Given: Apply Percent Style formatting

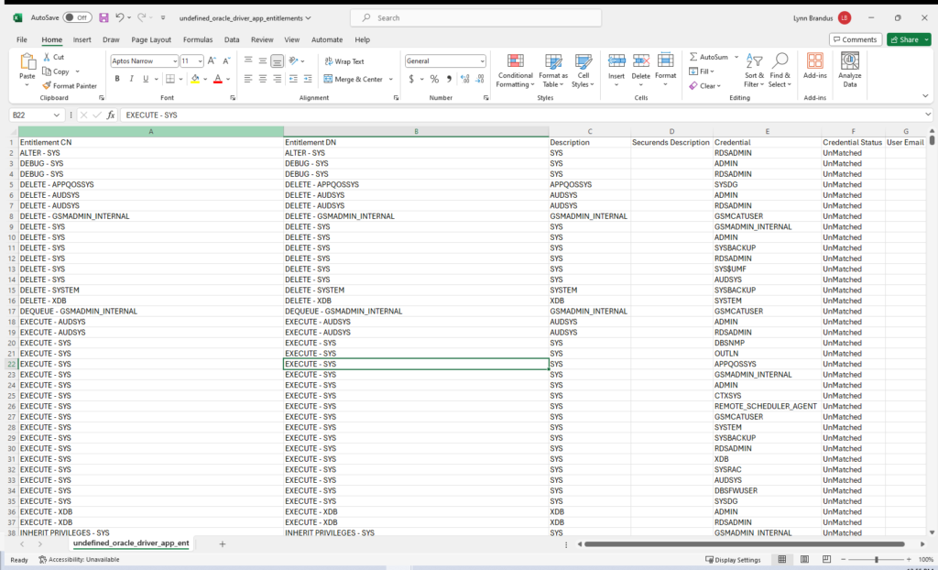Looking at the screenshot, I should point(434,79).
